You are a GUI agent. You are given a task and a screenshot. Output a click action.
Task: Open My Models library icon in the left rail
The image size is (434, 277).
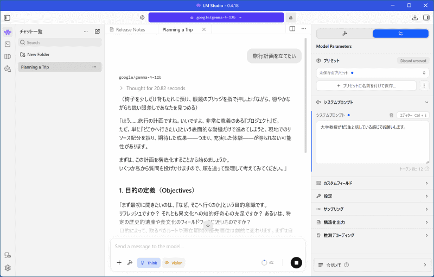coord(8,56)
